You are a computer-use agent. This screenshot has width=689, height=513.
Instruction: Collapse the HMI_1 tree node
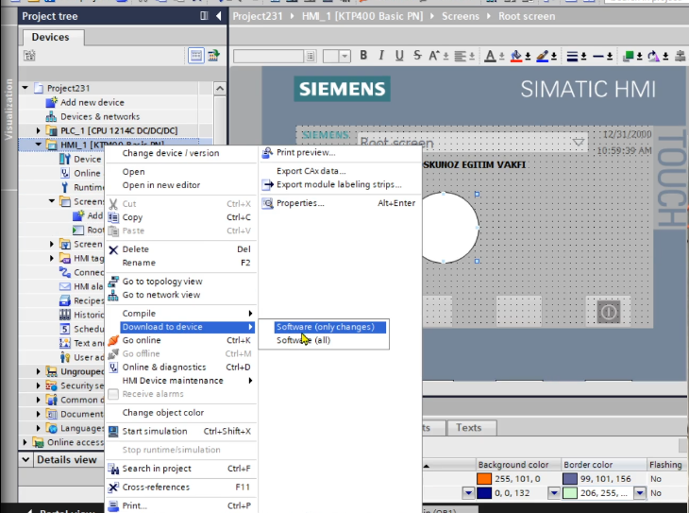(39, 145)
